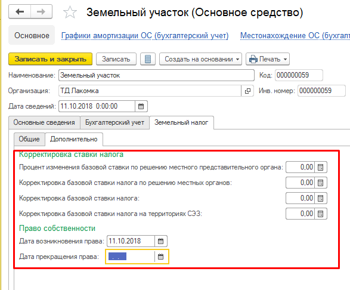Switch to the Основные сведения tab
This screenshot has width=350, height=290.
[x=44, y=122]
